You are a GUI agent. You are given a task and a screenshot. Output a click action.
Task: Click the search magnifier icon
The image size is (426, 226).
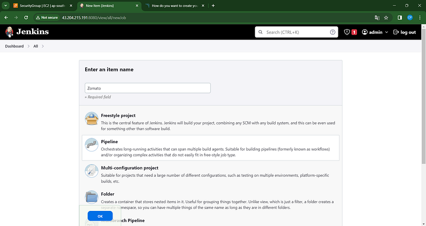click(260, 32)
